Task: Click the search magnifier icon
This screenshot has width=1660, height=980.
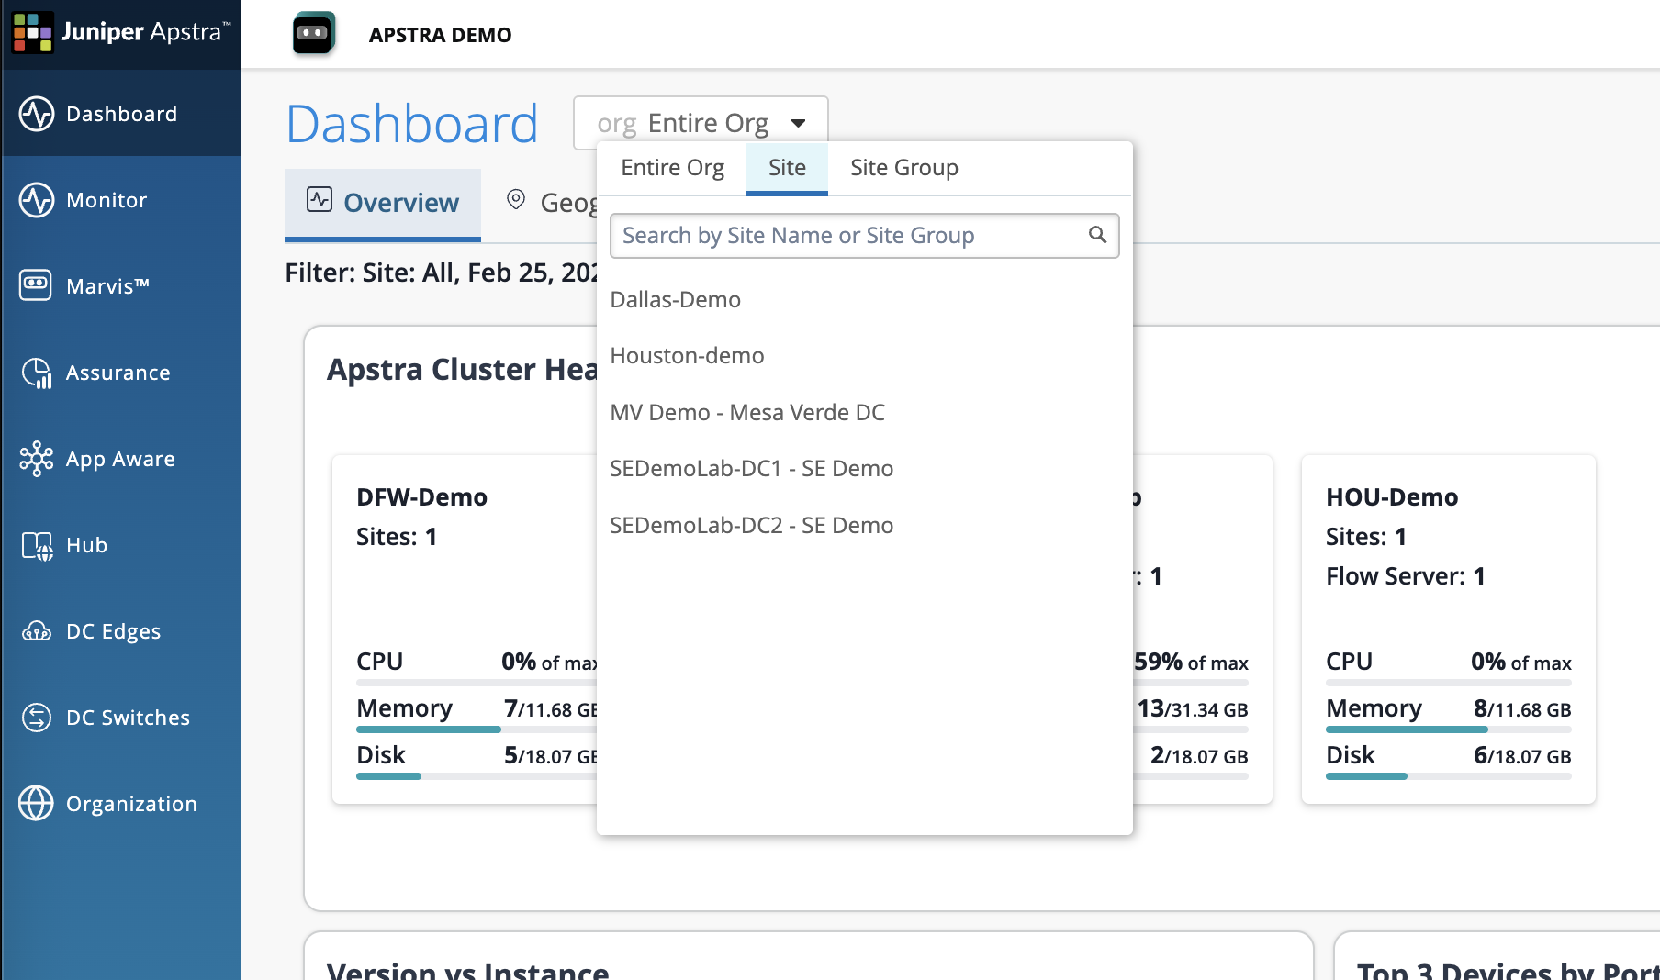Action: pos(1097,235)
